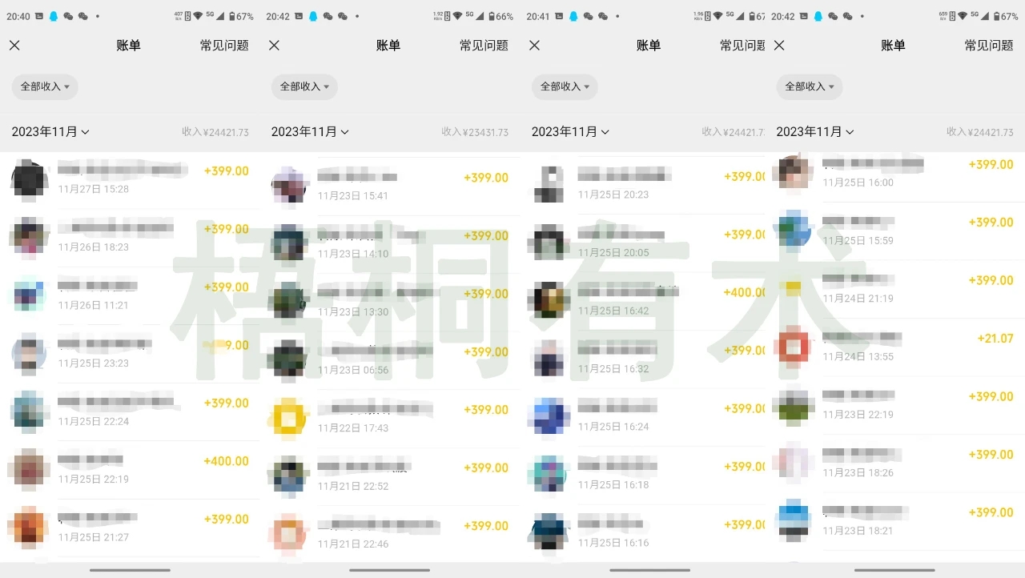Expand 全部收入 filter in the leftmost panel
1025x578 pixels.
pos(45,86)
